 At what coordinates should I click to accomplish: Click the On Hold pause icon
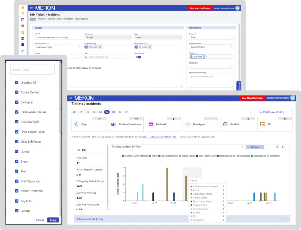pyautogui.click(x=225, y=124)
